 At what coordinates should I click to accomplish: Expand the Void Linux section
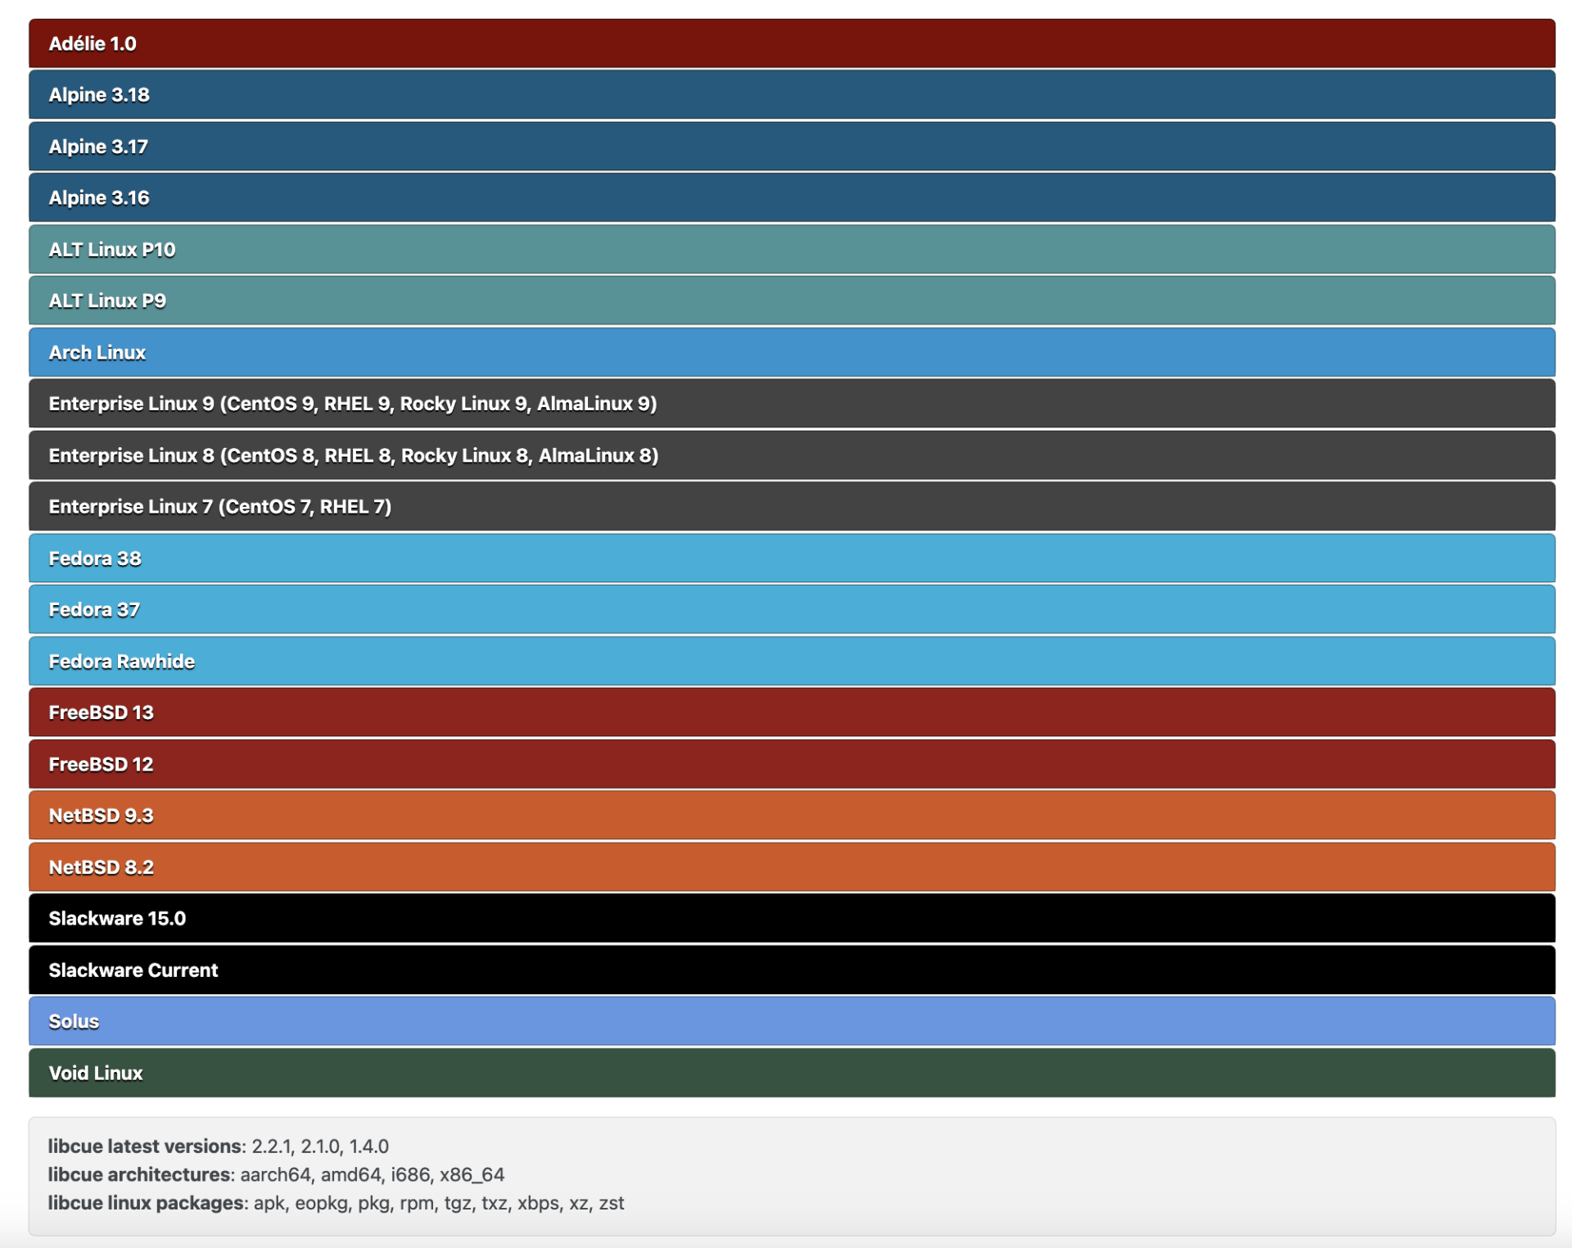(792, 1073)
